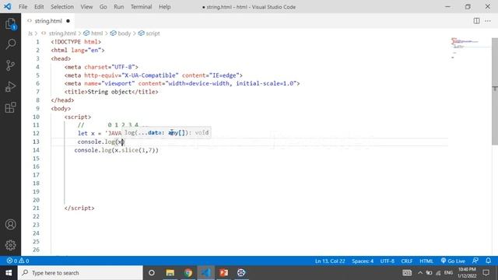Image resolution: width=498 pixels, height=280 pixels.
Task: Change line ending via CRLF item
Action: 406,261
